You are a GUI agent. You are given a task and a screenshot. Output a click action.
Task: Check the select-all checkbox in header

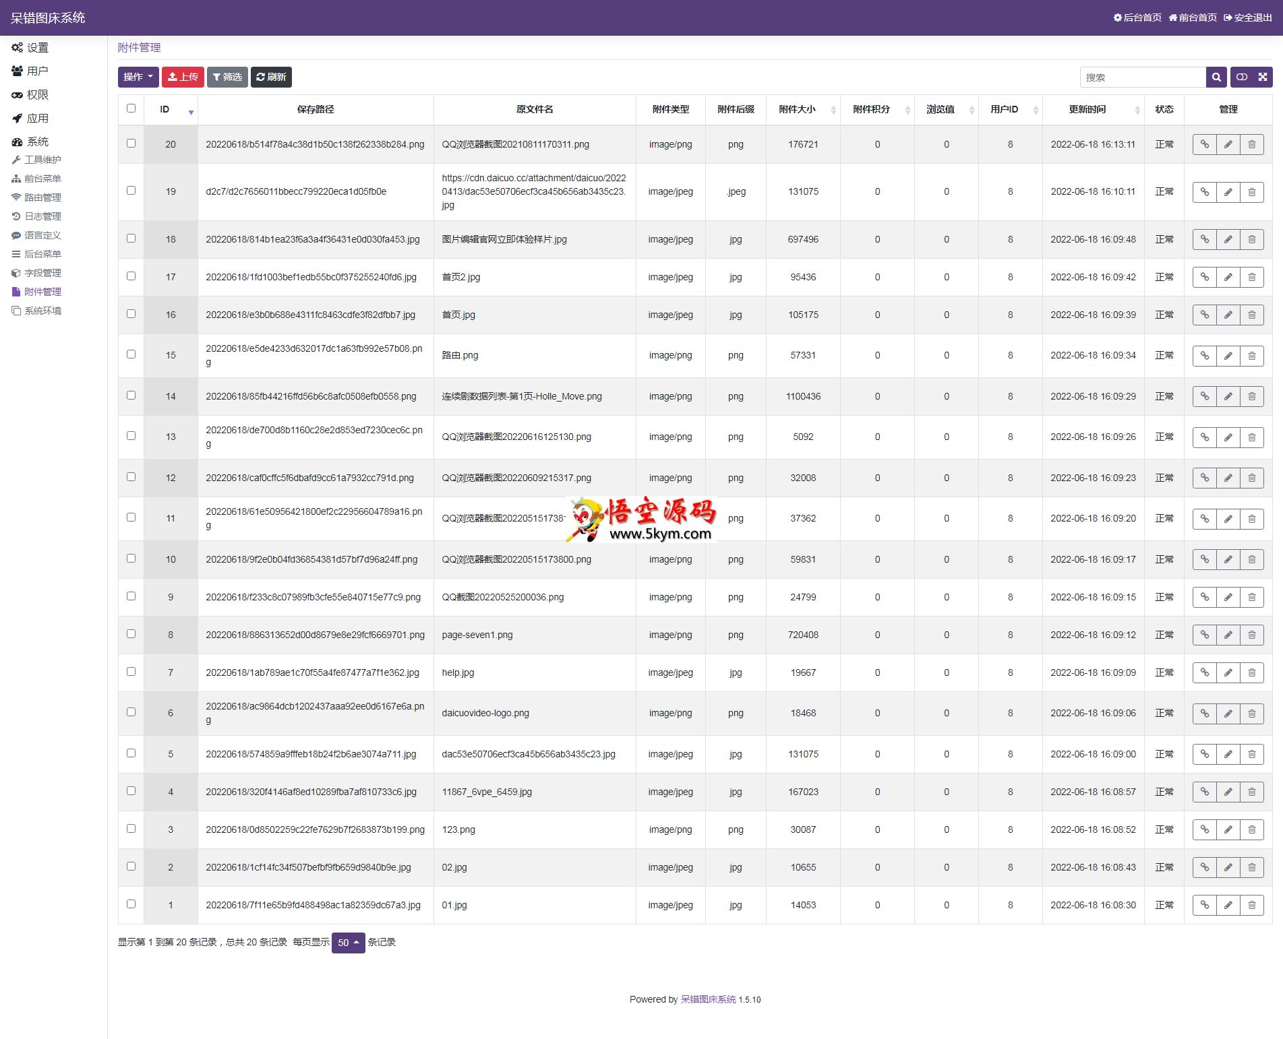(131, 108)
